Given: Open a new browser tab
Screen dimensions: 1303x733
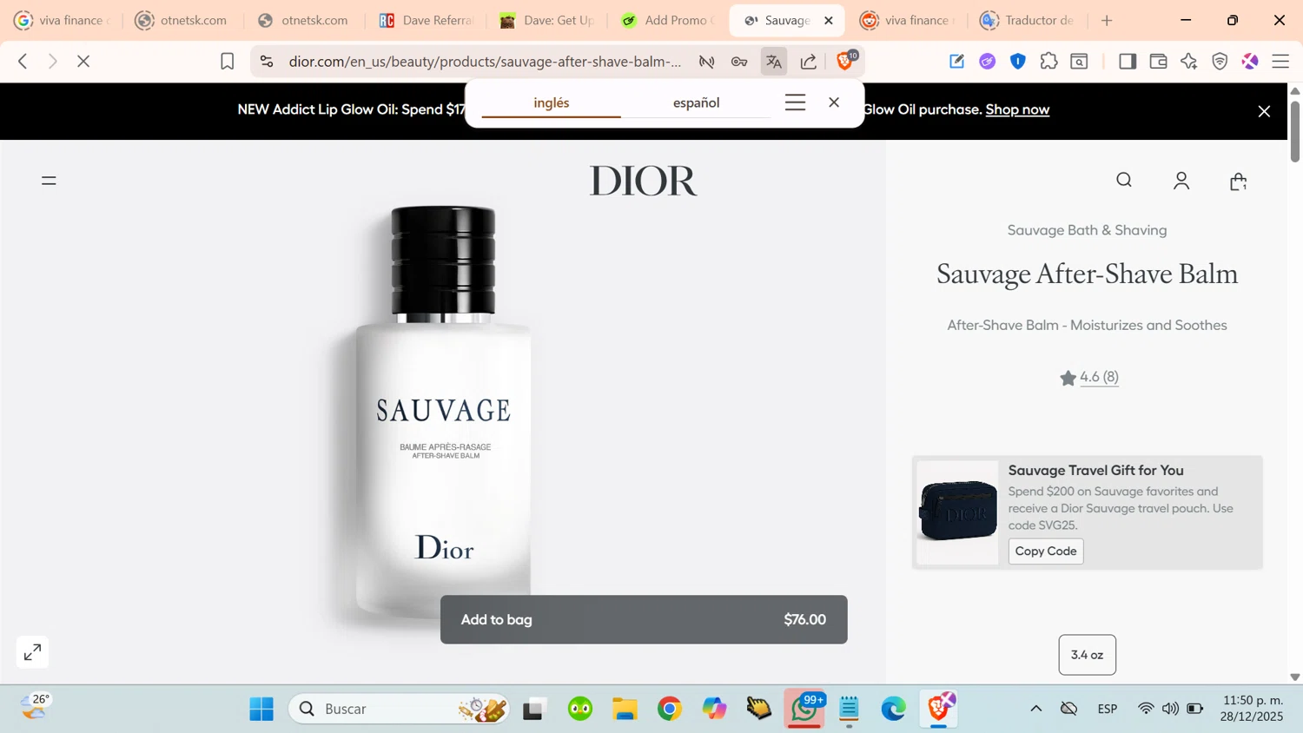Looking at the screenshot, I should tap(1107, 20).
